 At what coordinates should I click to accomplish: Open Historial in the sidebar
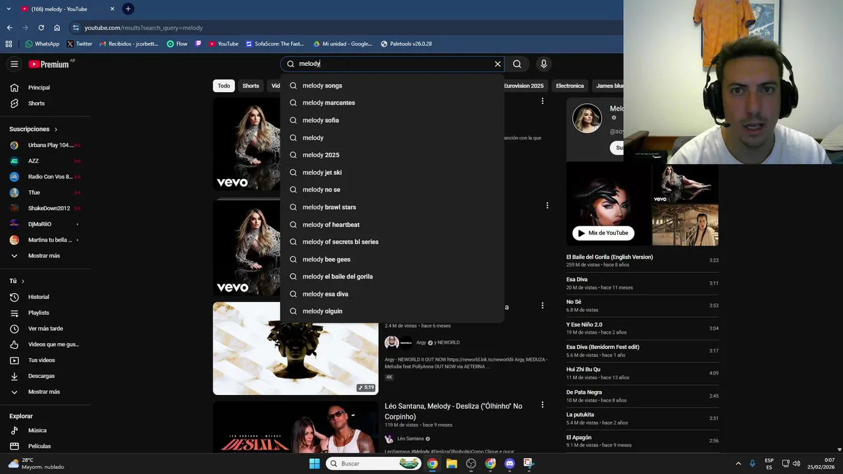44,297
